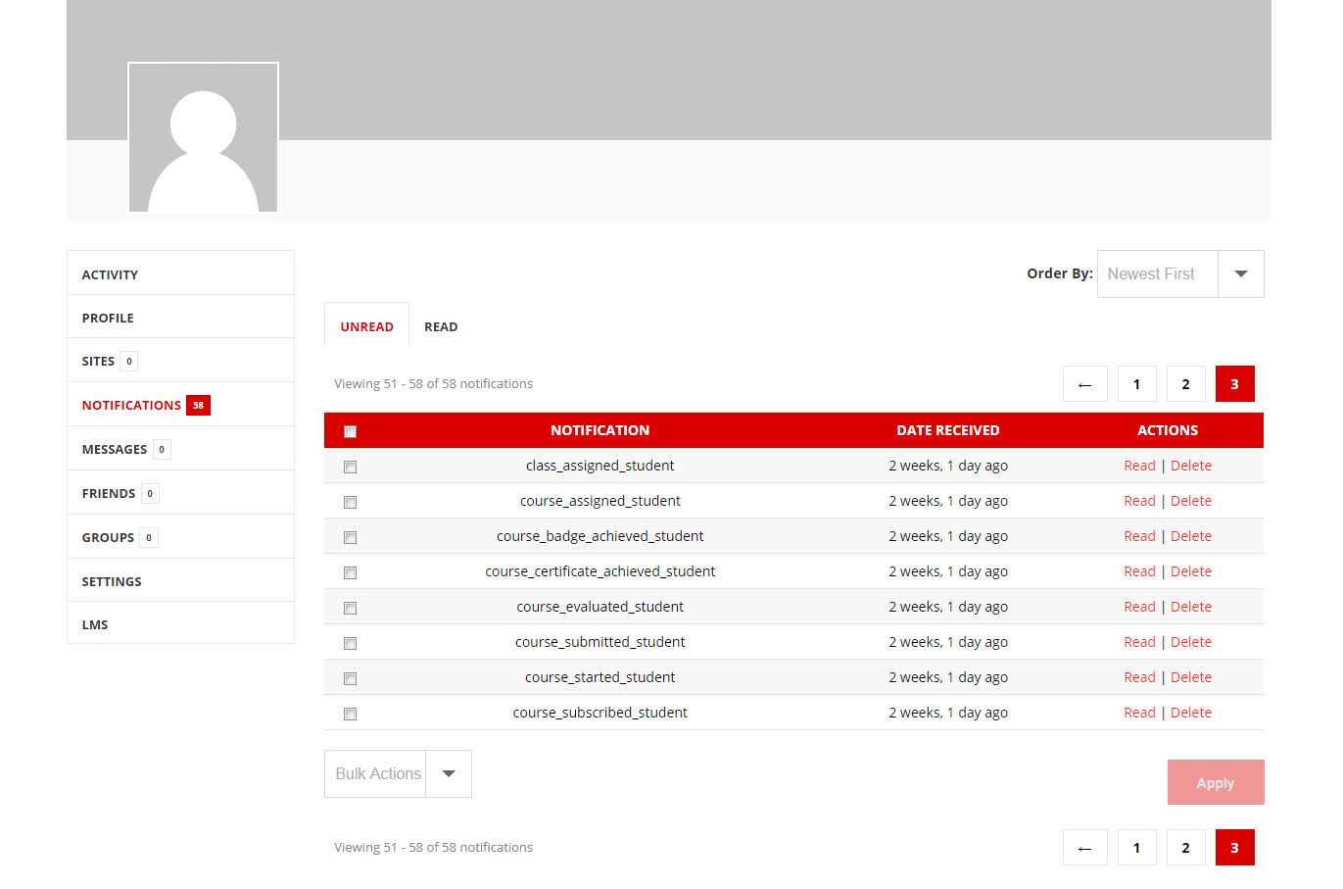The width and height of the screenshot is (1343, 889).
Task: Click the profile avatar picture
Action: tap(203, 137)
